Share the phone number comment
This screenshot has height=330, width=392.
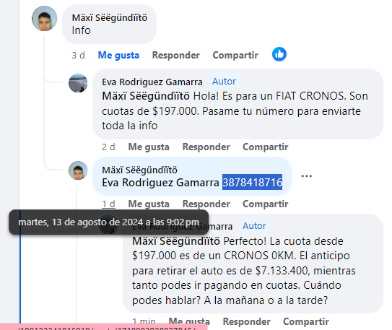[x=265, y=204]
